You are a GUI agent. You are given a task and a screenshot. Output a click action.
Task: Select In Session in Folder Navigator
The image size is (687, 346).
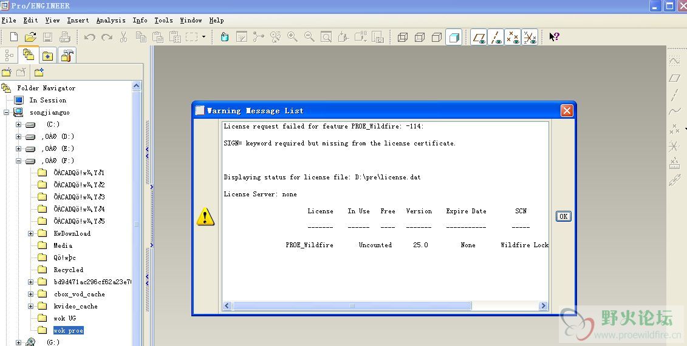tap(48, 100)
